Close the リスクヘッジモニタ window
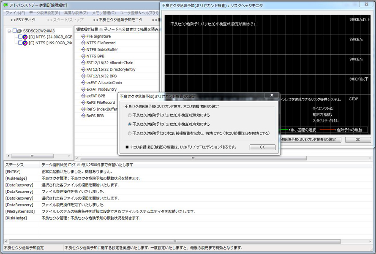The image size is (376, 254). point(366,4)
